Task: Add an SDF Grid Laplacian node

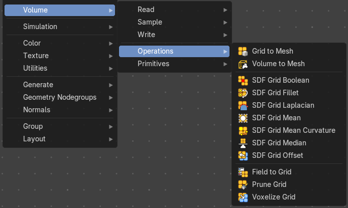Action: pyautogui.click(x=289, y=105)
